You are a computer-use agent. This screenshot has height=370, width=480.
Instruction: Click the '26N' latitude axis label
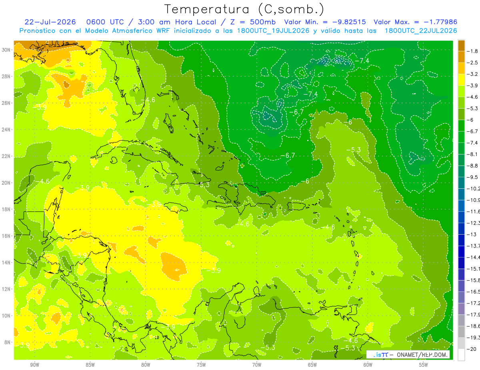pos(6,103)
